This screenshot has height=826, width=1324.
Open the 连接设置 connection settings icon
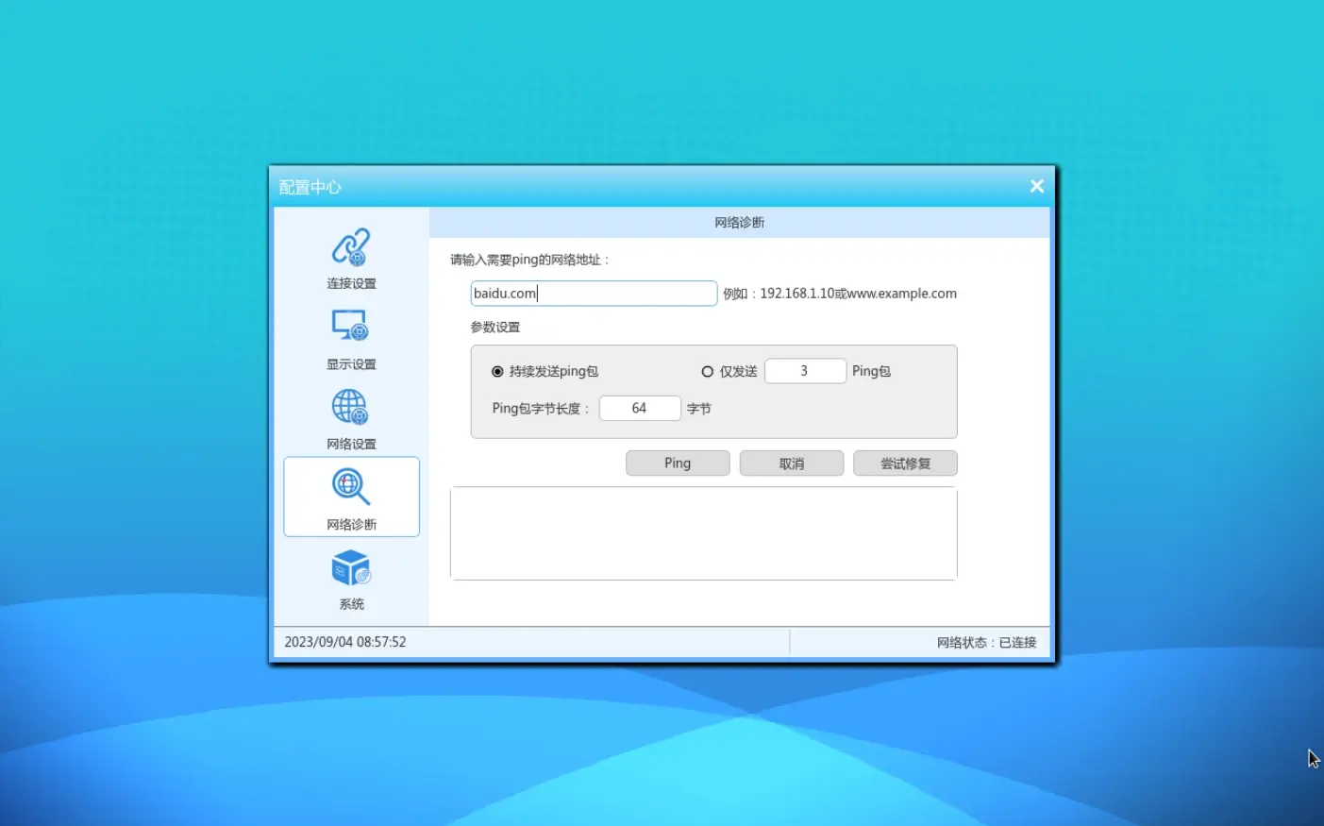point(351,247)
